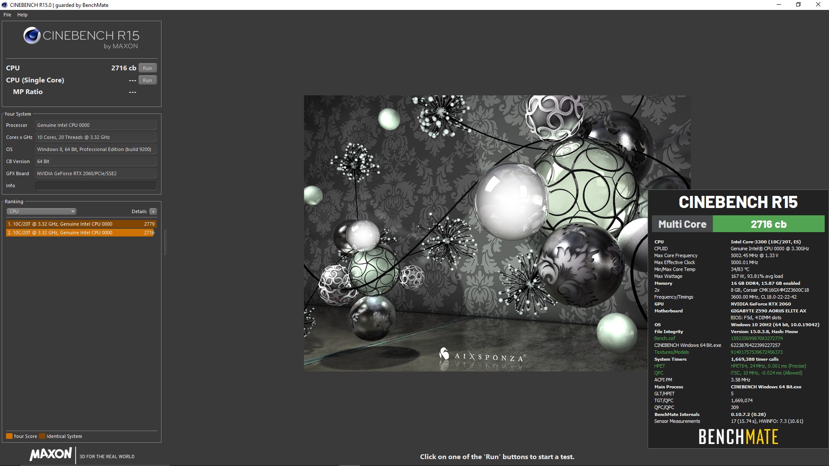Screen dimensions: 829x466
Task: Click the CPU score 2716 cb text
Action: click(x=123, y=68)
